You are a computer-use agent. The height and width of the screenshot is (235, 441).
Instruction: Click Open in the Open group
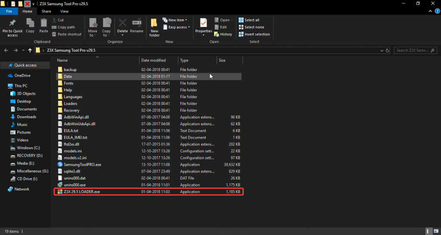click(x=224, y=20)
